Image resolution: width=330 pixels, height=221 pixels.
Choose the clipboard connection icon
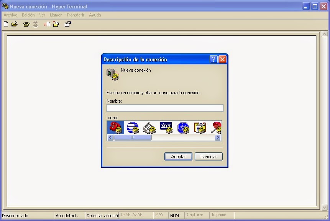[x=200, y=128]
